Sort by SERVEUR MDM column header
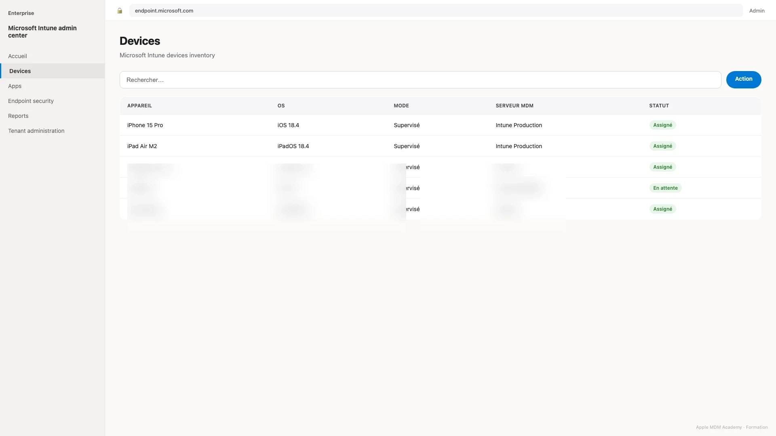This screenshot has width=776, height=436. click(x=515, y=106)
